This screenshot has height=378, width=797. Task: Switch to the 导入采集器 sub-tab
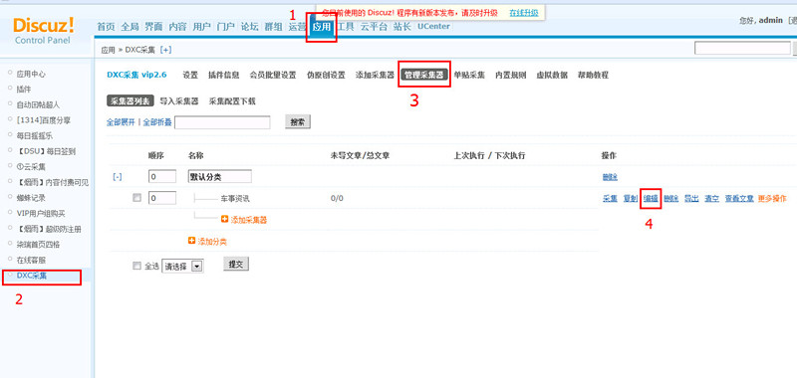pos(179,101)
